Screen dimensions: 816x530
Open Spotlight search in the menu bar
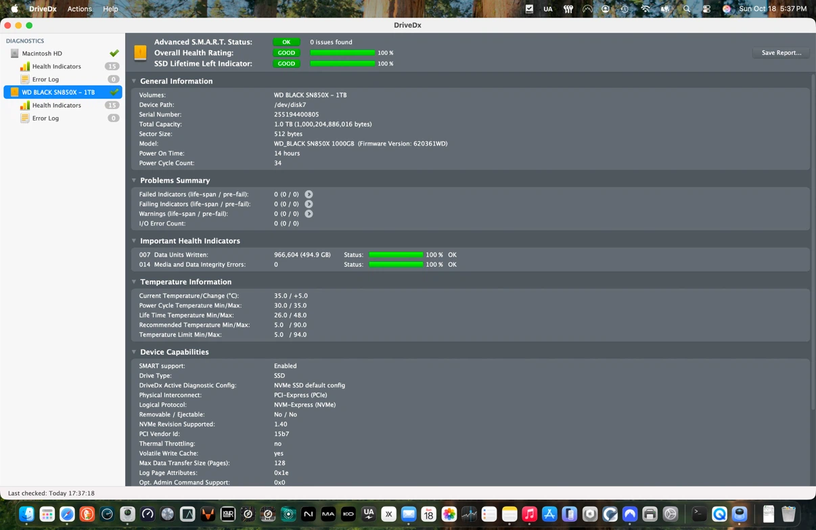pos(687,9)
